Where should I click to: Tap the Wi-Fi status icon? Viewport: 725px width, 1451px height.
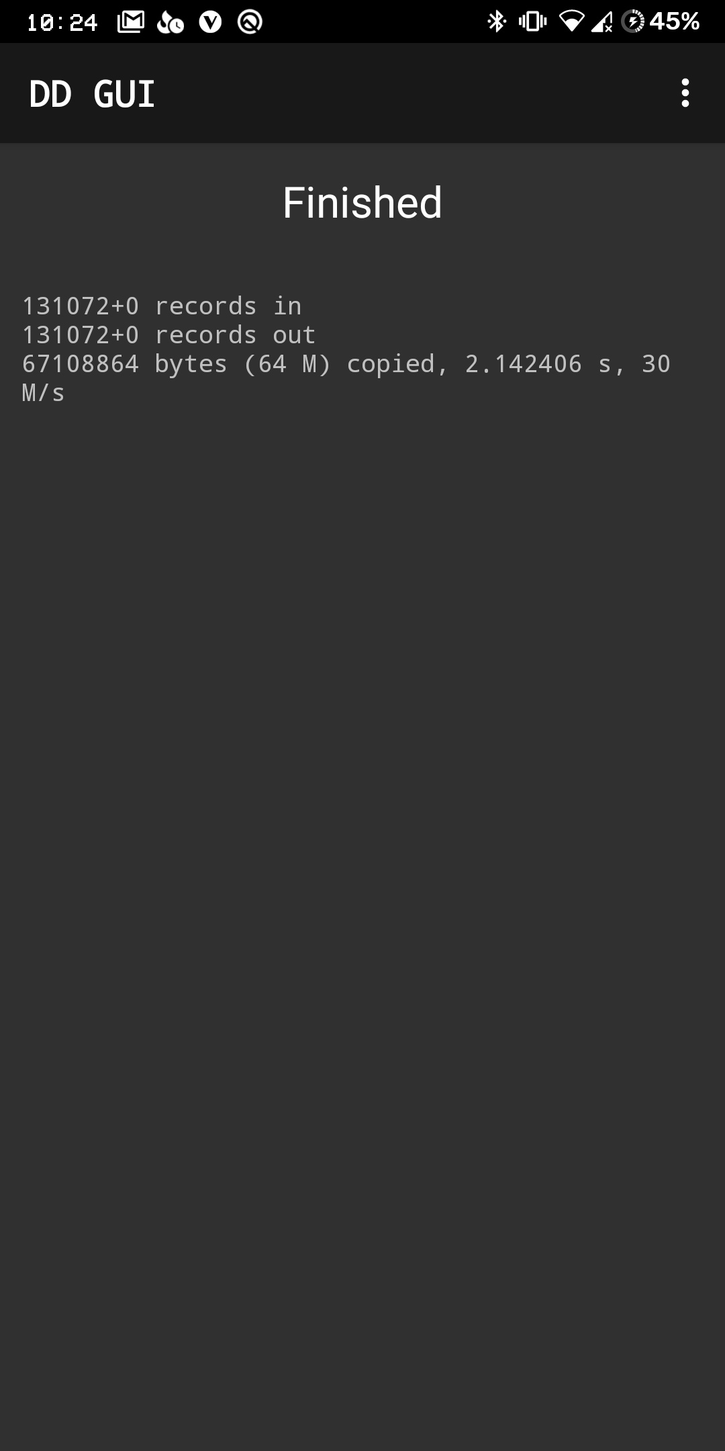pyautogui.click(x=571, y=22)
